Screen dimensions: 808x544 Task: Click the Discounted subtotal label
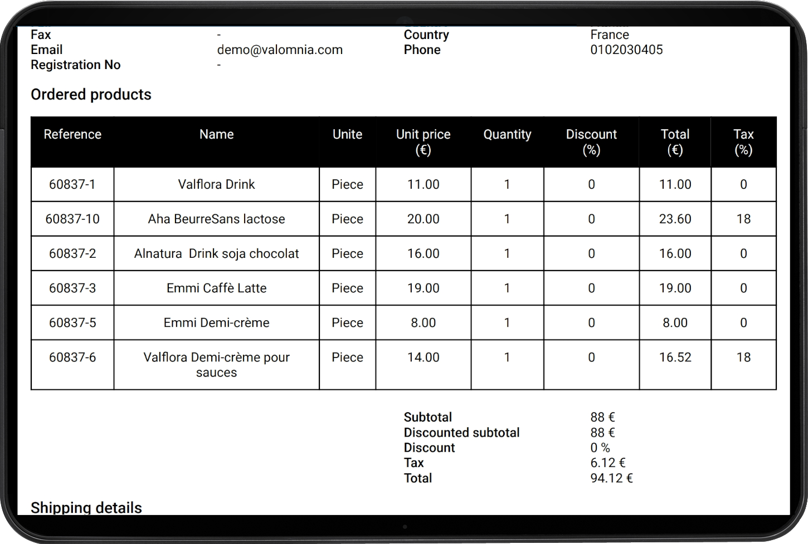pyautogui.click(x=461, y=433)
